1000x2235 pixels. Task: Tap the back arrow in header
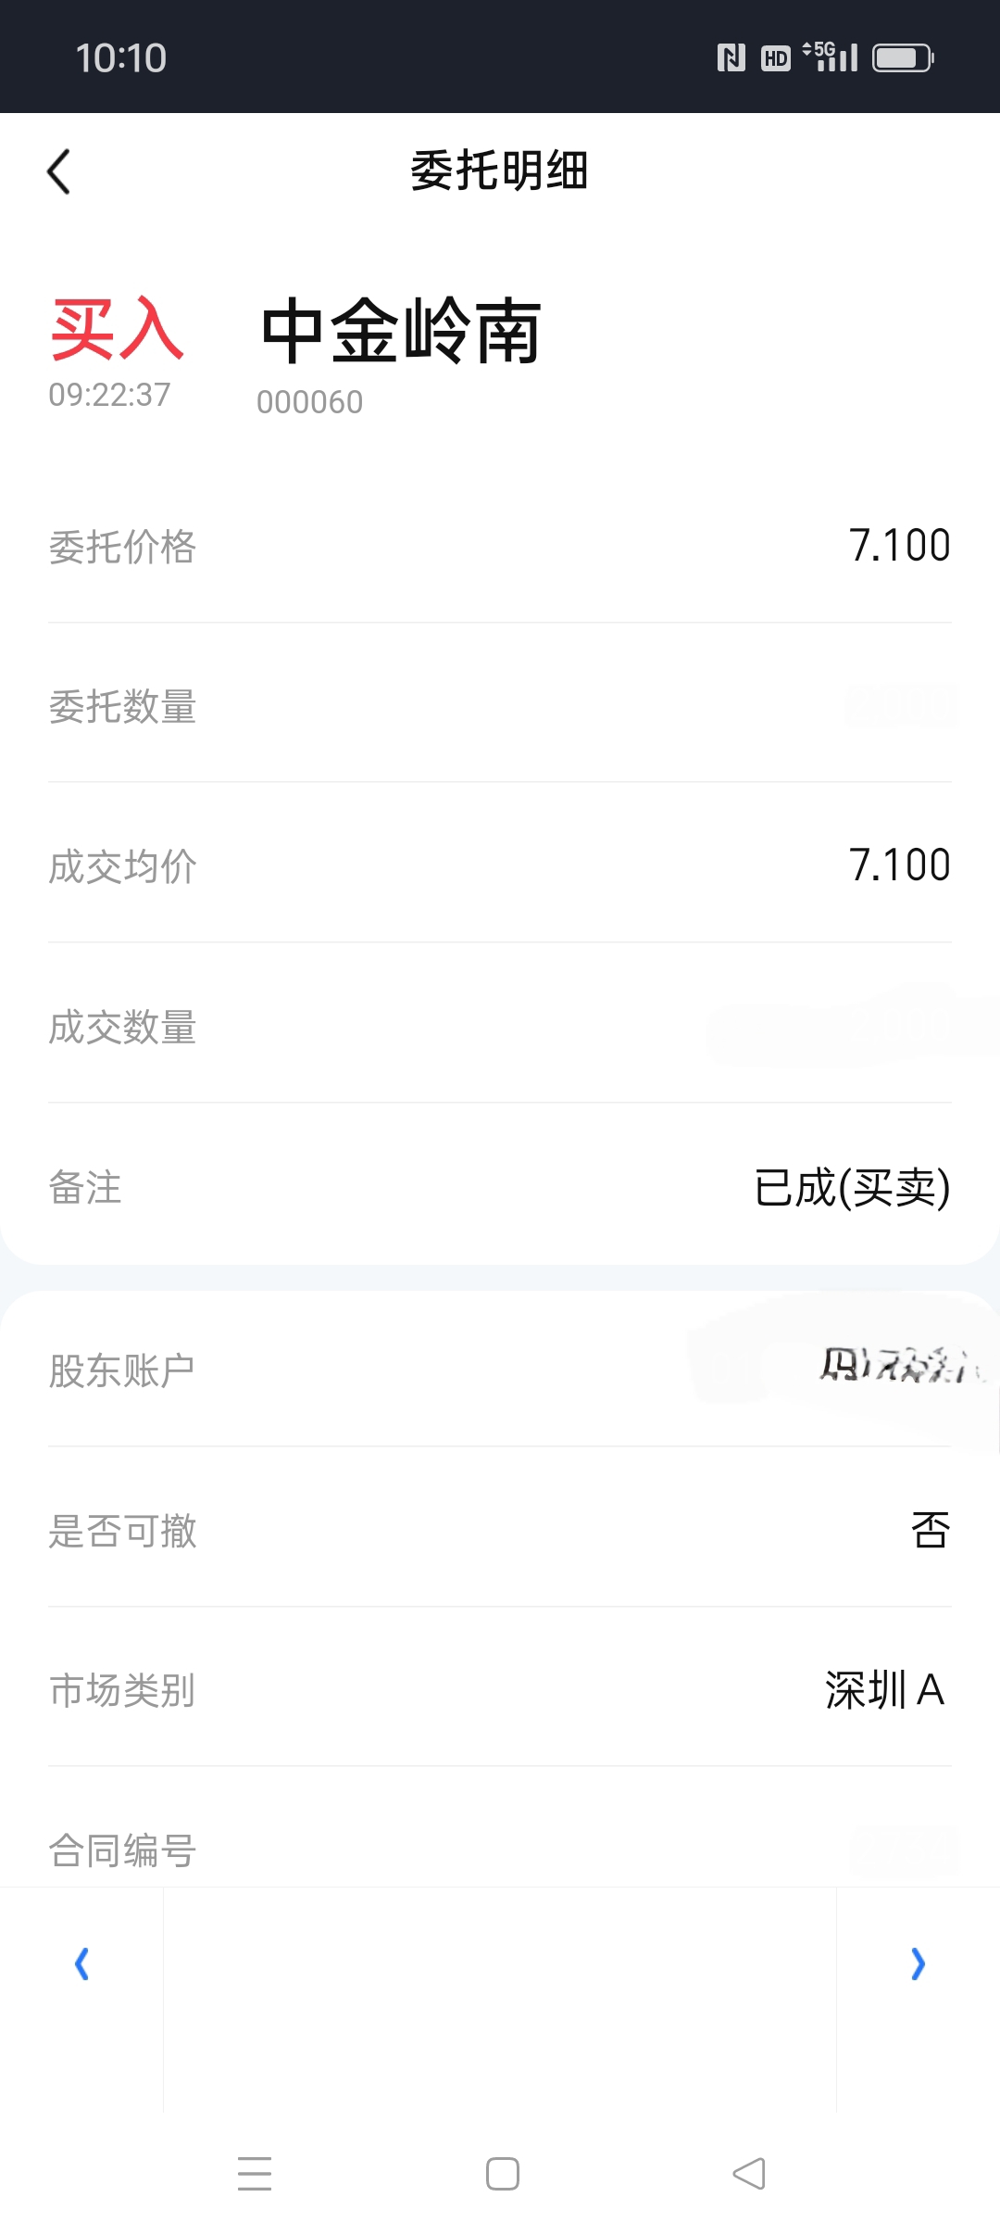pyautogui.click(x=58, y=171)
